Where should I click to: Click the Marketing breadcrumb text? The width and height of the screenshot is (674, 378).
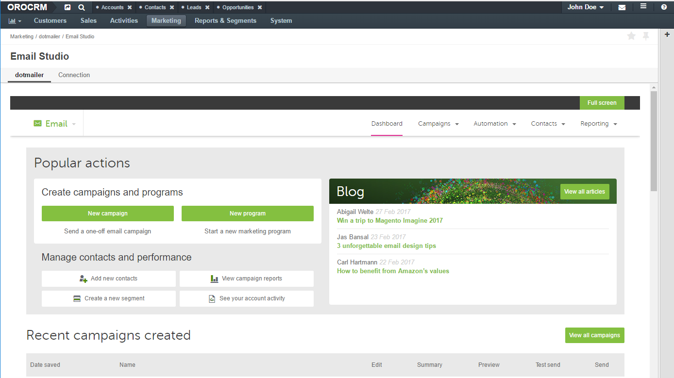22,37
